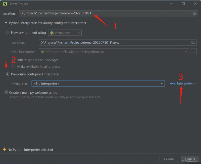The width and height of the screenshot is (201, 164).
Task: Click the Virtualenv Python icon
Action: [52, 33]
